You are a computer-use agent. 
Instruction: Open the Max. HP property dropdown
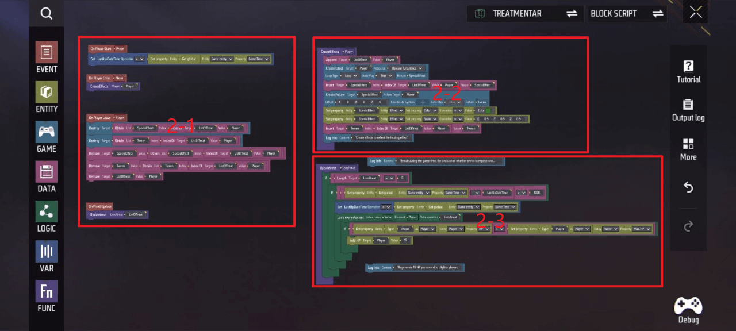(x=641, y=229)
